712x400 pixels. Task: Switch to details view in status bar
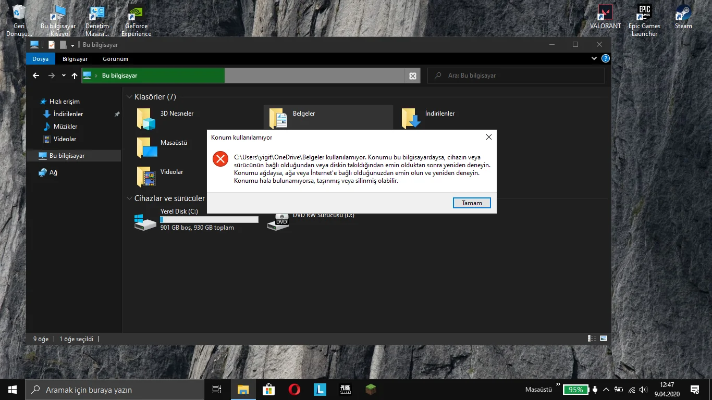(592, 339)
